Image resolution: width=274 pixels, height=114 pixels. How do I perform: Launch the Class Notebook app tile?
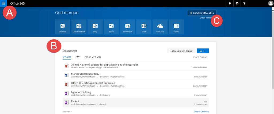click(x=79, y=27)
